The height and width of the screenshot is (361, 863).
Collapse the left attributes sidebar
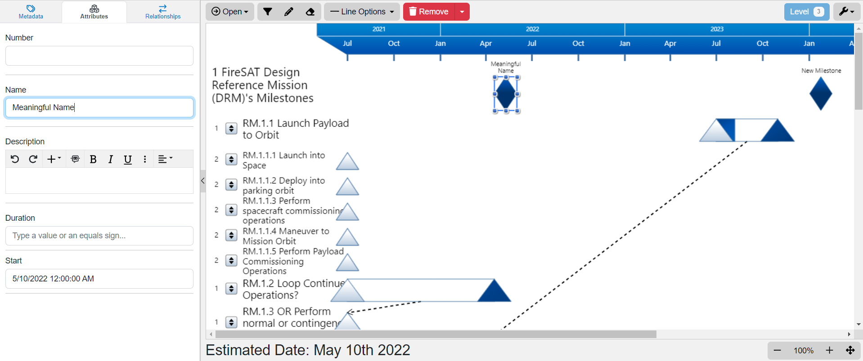pyautogui.click(x=203, y=181)
